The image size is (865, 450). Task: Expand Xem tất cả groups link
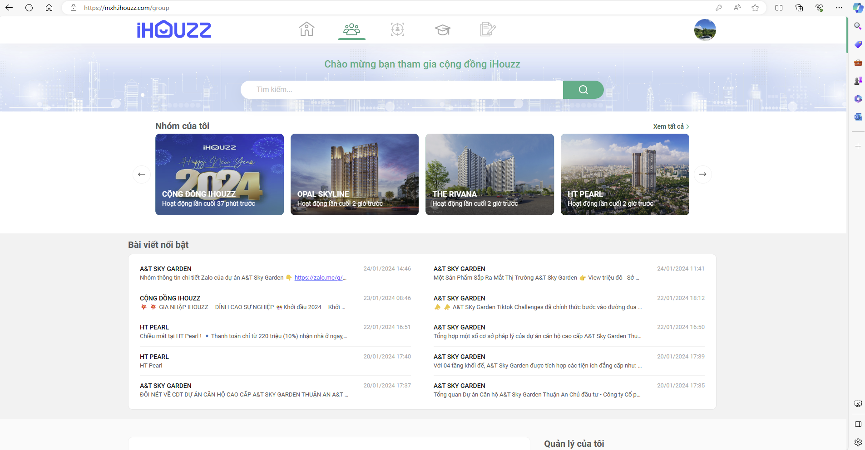click(671, 126)
